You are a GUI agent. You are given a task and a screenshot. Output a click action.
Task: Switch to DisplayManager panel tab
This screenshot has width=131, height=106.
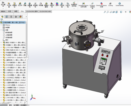(x=20, y=17)
